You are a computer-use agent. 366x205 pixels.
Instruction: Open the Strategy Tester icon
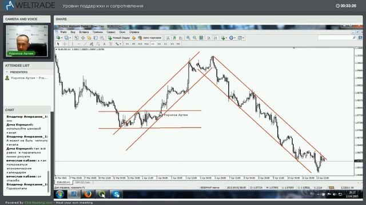click(x=102, y=38)
